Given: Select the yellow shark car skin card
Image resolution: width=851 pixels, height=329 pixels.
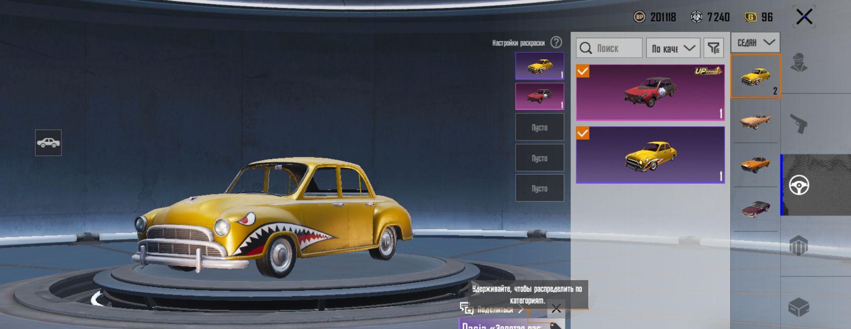Looking at the screenshot, I should pyautogui.click(x=650, y=155).
